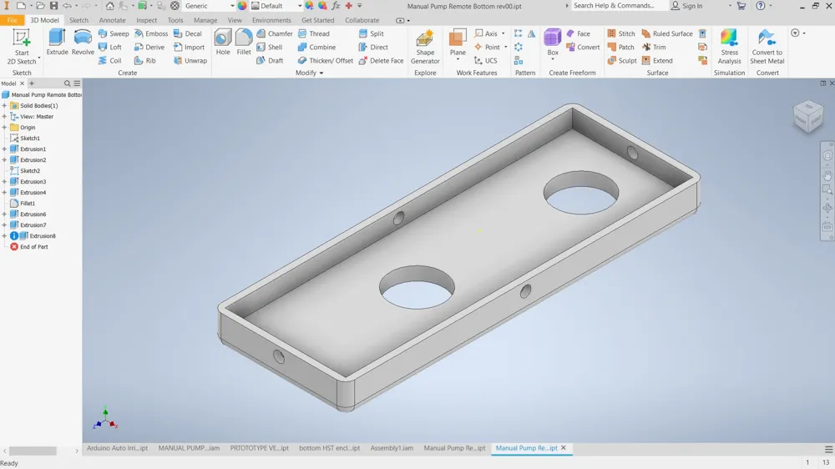Click the Undo arrow
Viewport: 835px width, 469px height.
click(67, 6)
